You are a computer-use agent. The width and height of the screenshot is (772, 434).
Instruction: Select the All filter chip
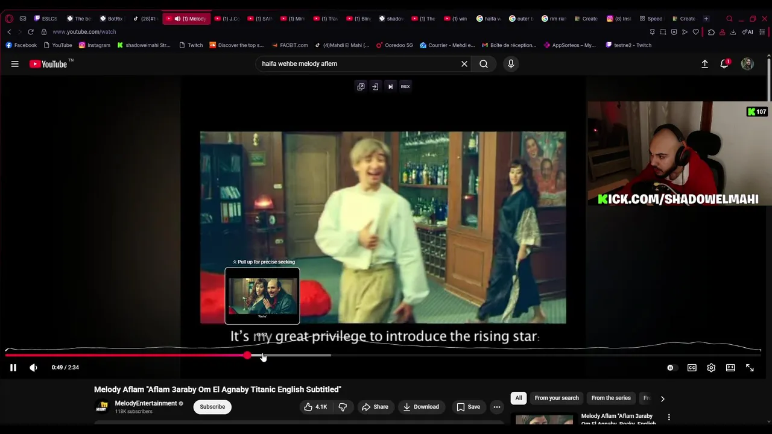pos(519,398)
